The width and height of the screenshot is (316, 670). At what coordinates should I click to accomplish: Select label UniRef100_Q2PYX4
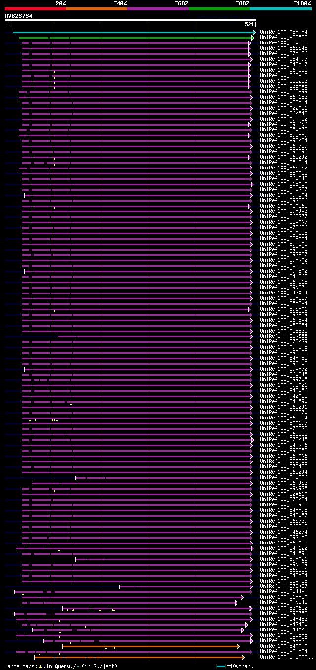(283, 239)
